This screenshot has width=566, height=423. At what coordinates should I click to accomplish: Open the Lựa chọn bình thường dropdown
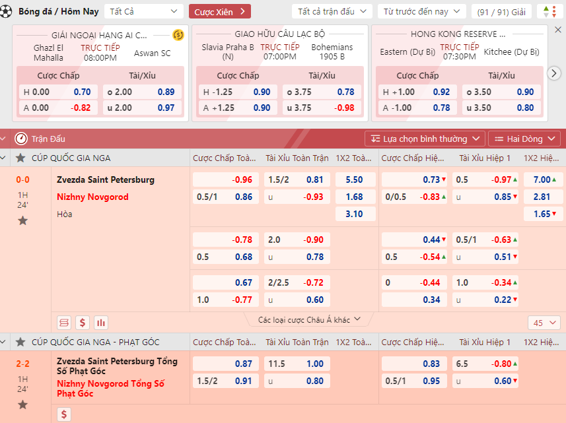click(x=425, y=139)
